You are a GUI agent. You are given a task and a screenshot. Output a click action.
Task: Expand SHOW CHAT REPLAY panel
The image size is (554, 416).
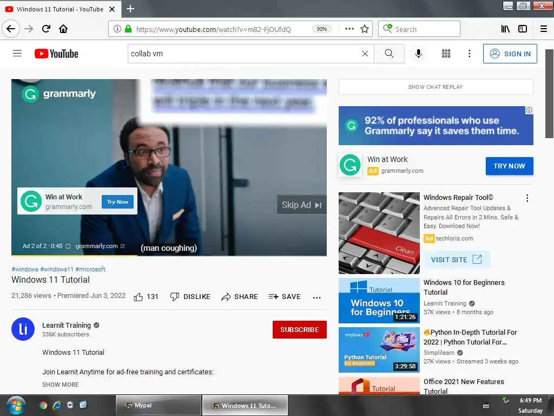coord(436,87)
